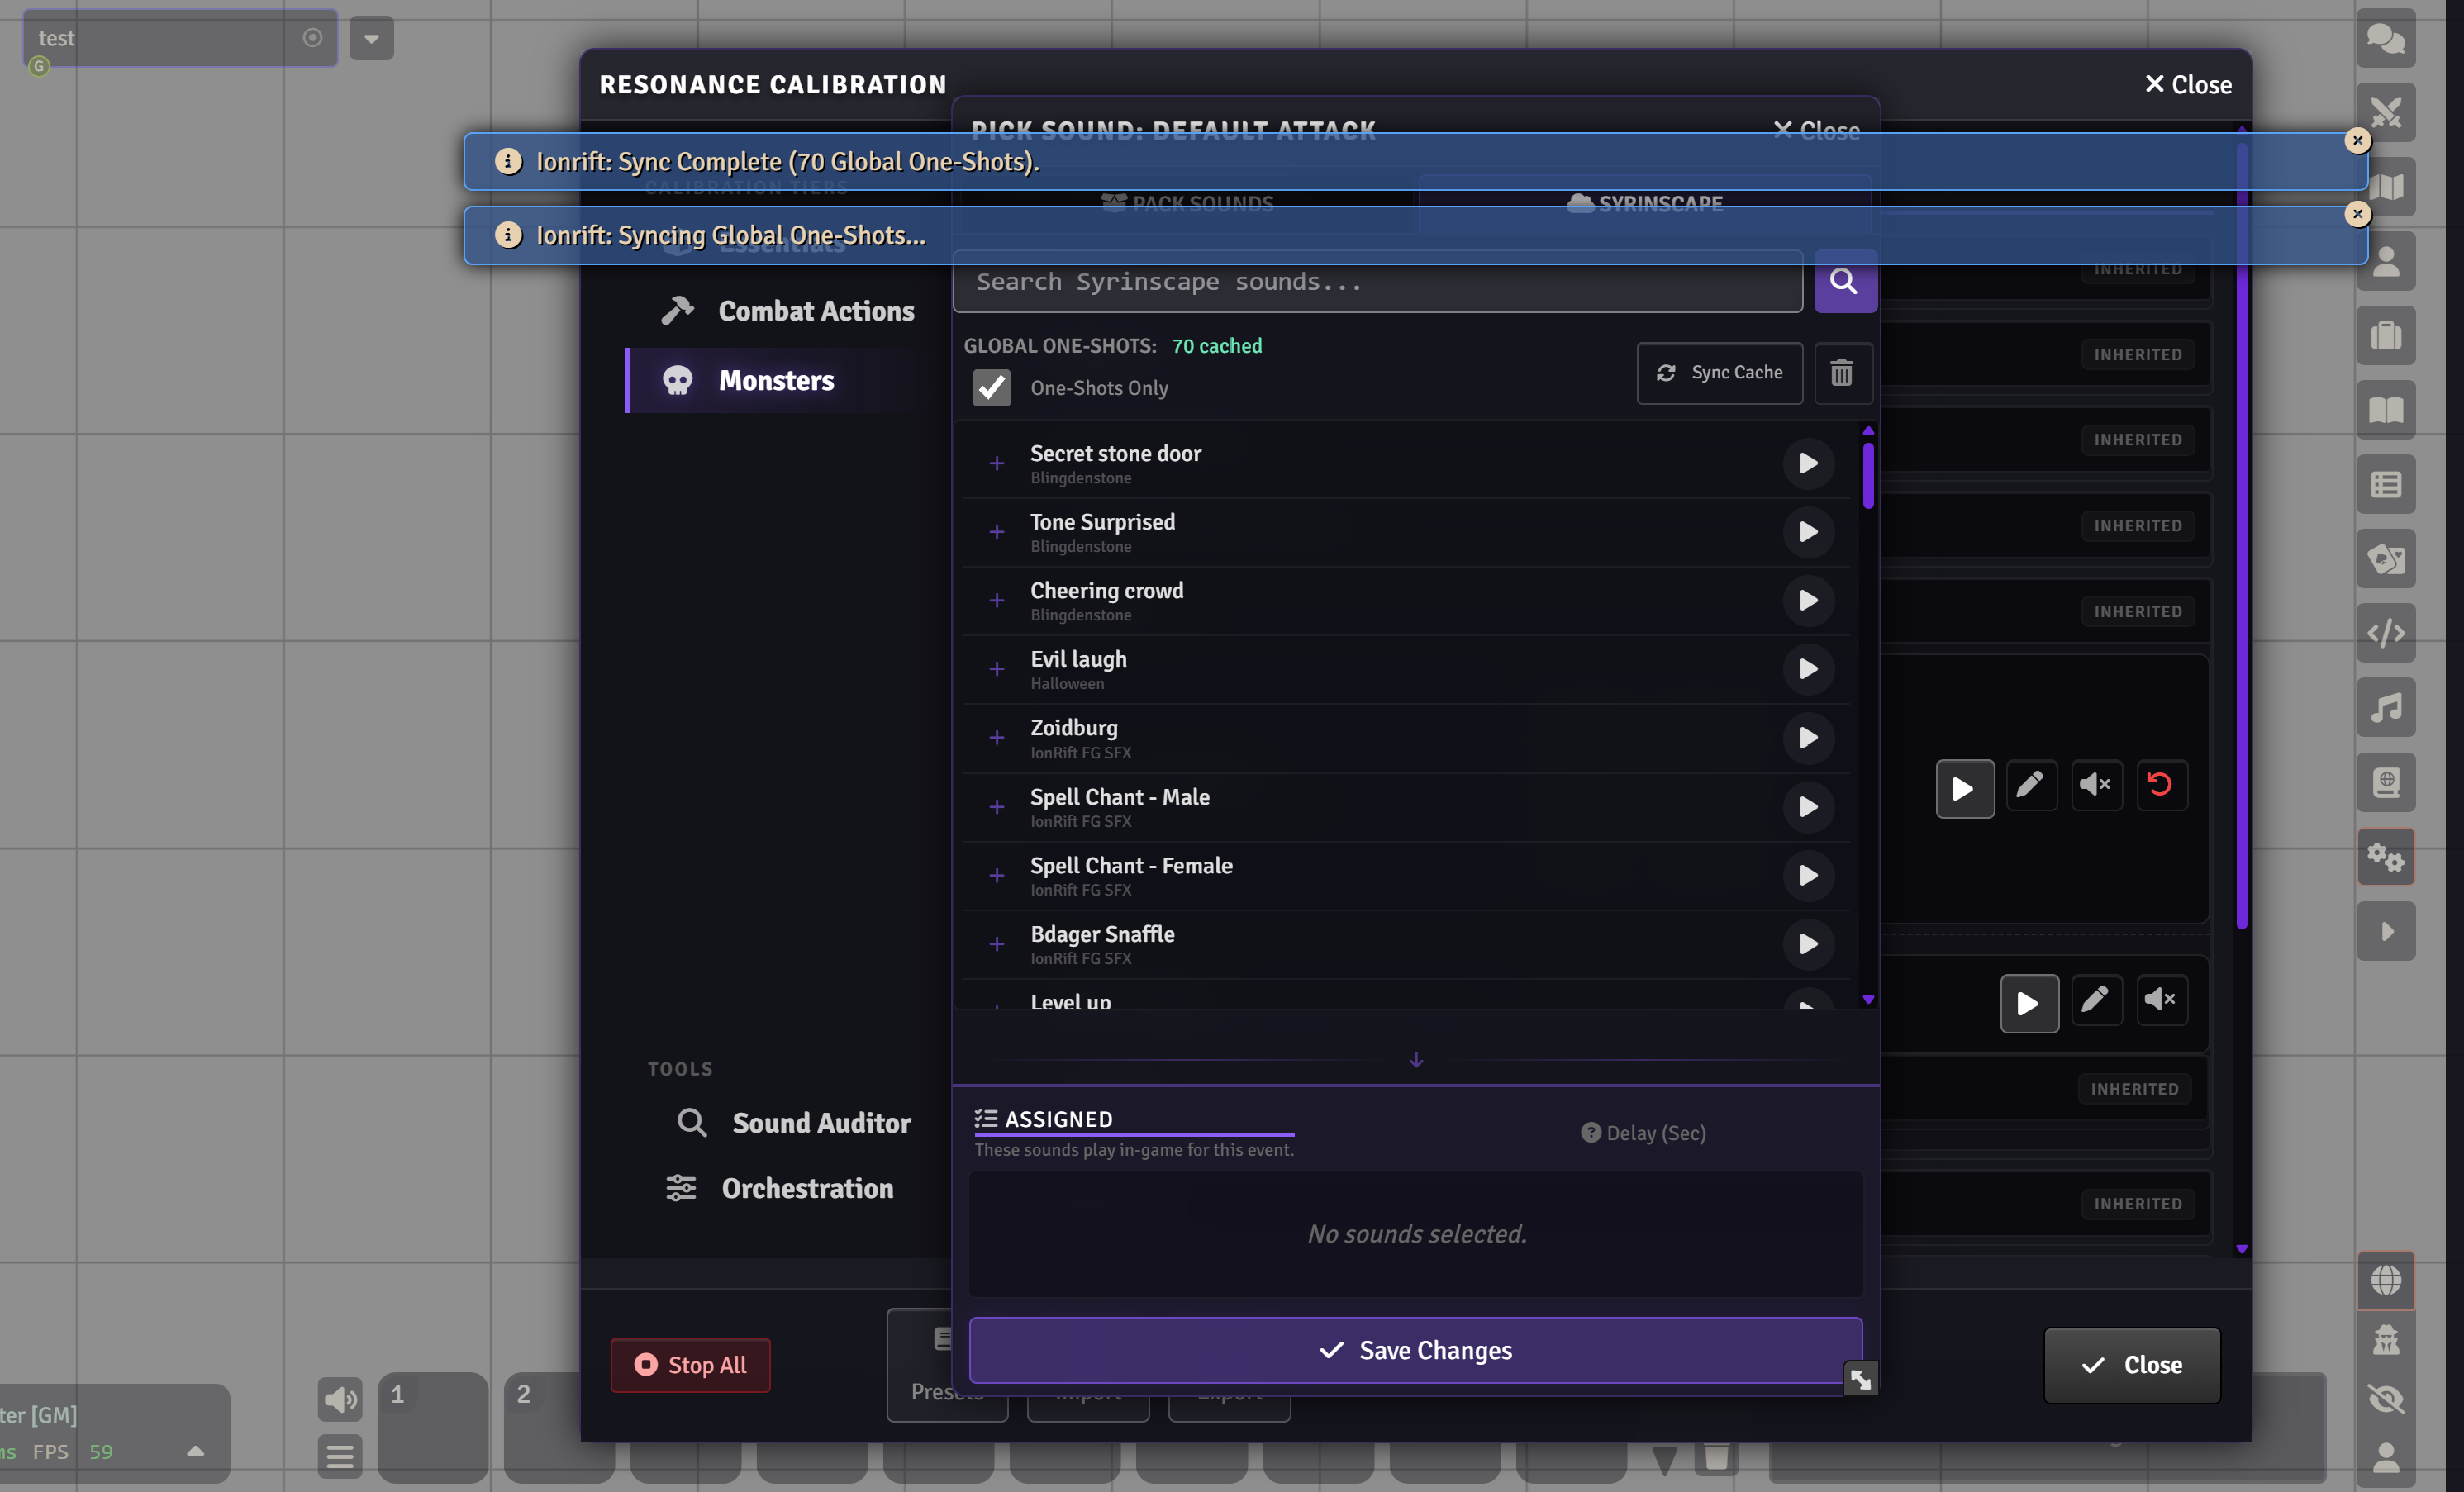
Task: Click the resize handle icon on picker
Action: (x=1860, y=1380)
